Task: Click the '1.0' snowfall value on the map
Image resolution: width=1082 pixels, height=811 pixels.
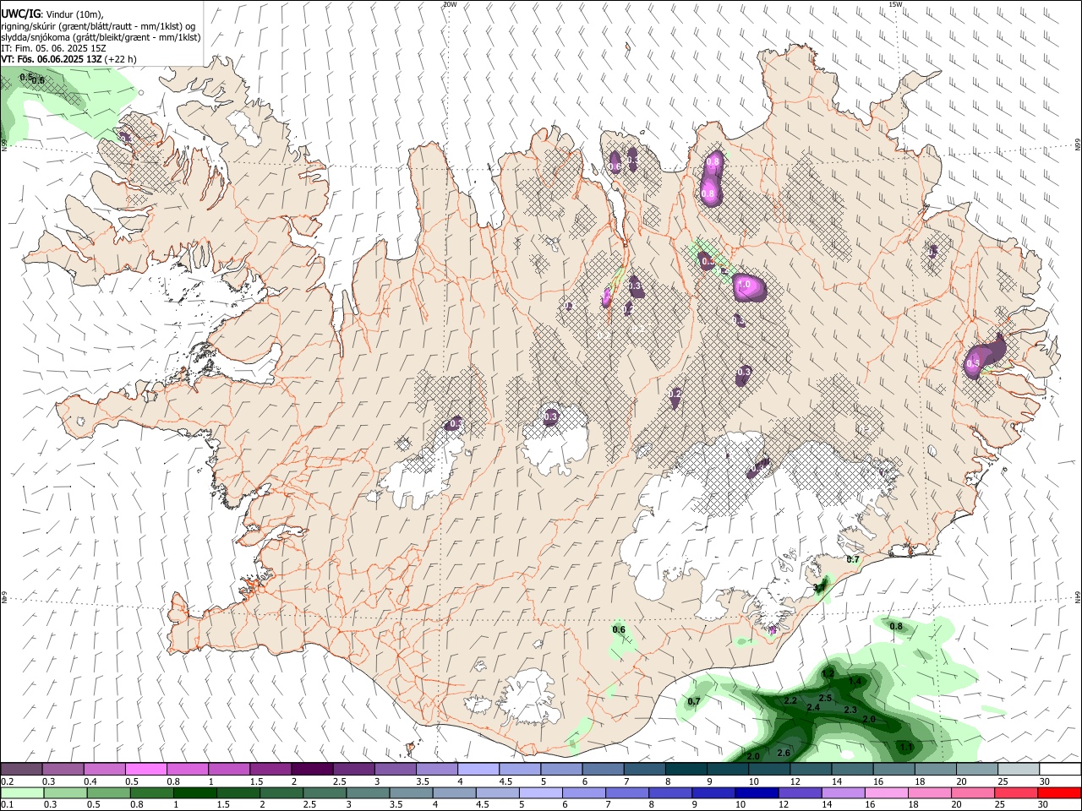Action: coord(745,286)
